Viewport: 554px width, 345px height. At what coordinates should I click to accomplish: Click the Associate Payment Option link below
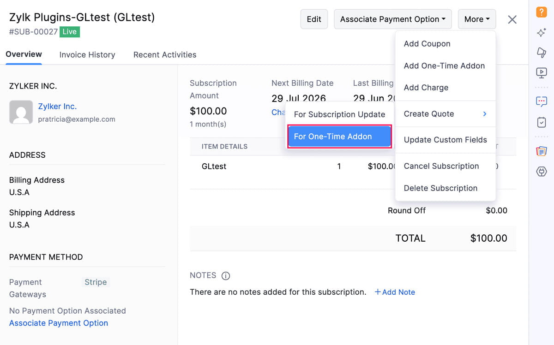[59, 323]
